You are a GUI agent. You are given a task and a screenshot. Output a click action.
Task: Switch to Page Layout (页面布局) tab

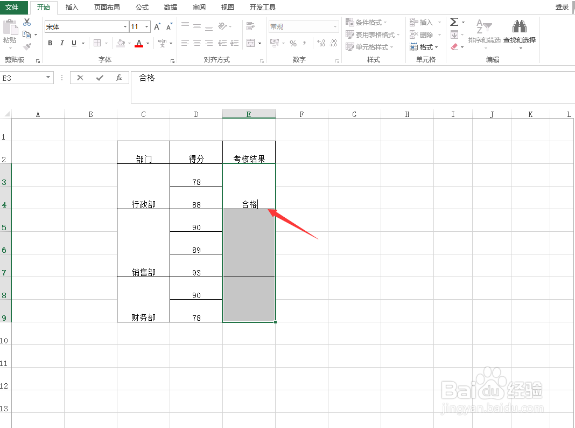107,8
